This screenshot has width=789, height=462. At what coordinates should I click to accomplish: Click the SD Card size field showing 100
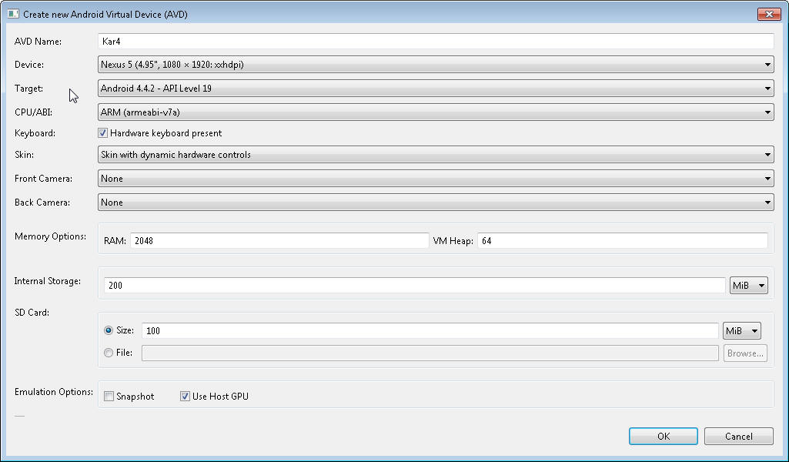point(430,330)
